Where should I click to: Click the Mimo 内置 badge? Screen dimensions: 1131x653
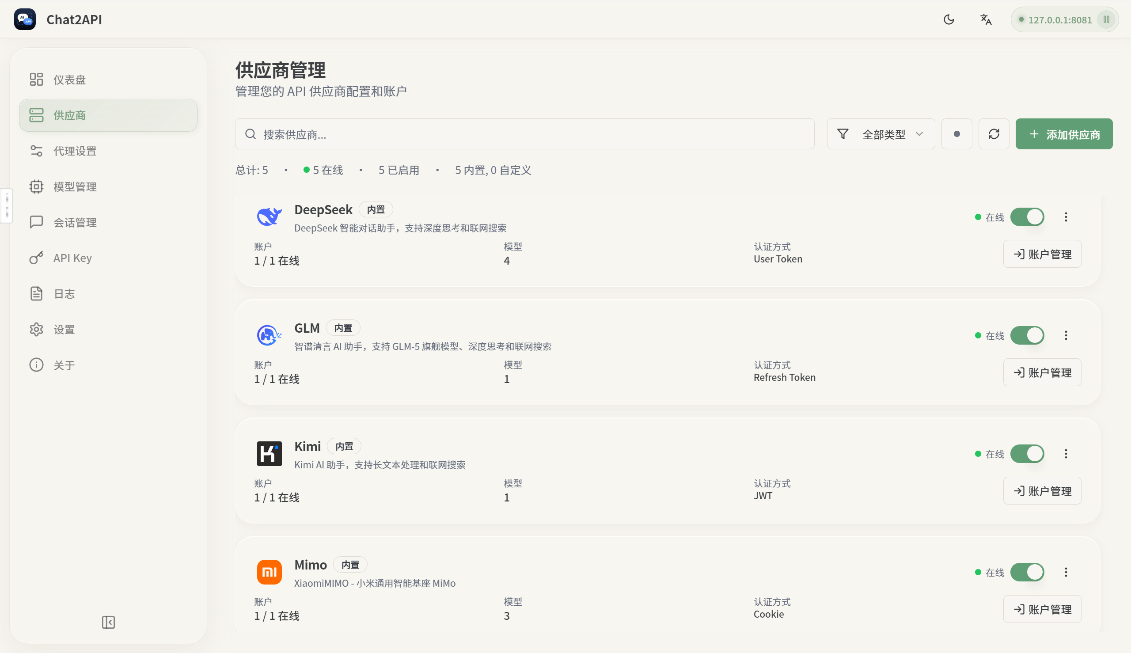pyautogui.click(x=350, y=565)
